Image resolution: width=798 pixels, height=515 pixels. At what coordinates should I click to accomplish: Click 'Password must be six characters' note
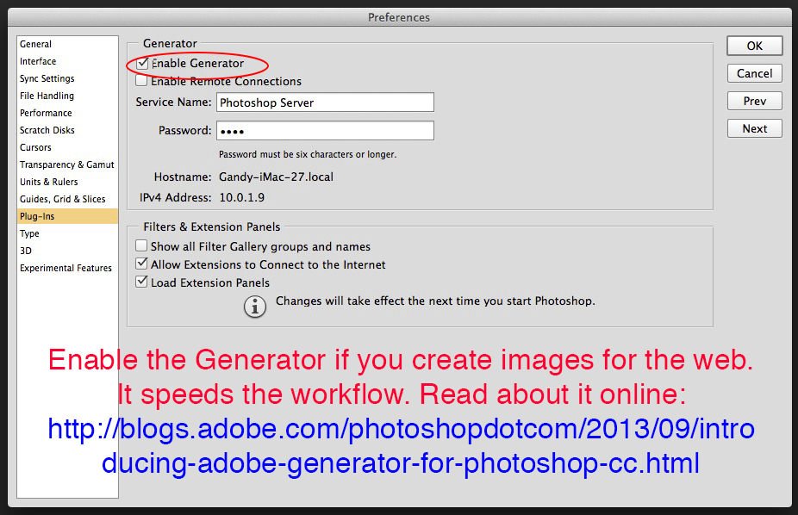coord(308,154)
